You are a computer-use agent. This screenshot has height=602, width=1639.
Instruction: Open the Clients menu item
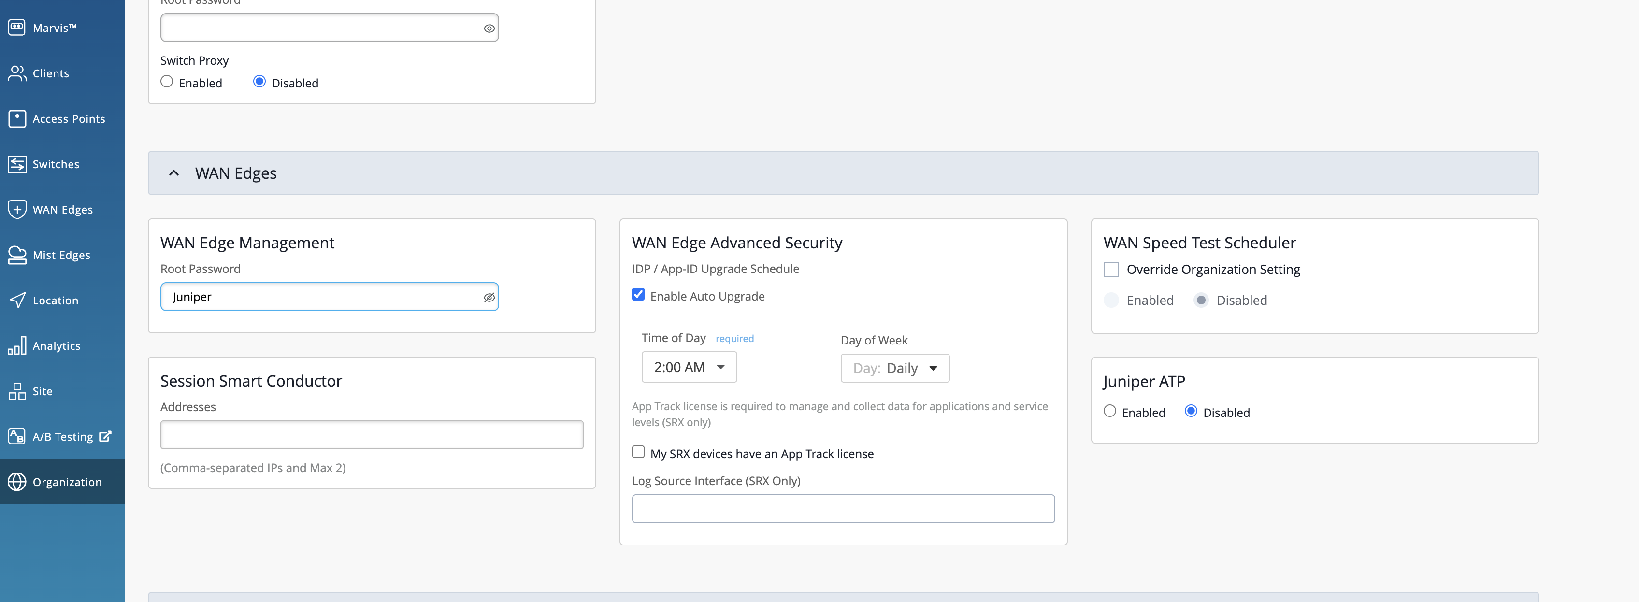(x=51, y=73)
